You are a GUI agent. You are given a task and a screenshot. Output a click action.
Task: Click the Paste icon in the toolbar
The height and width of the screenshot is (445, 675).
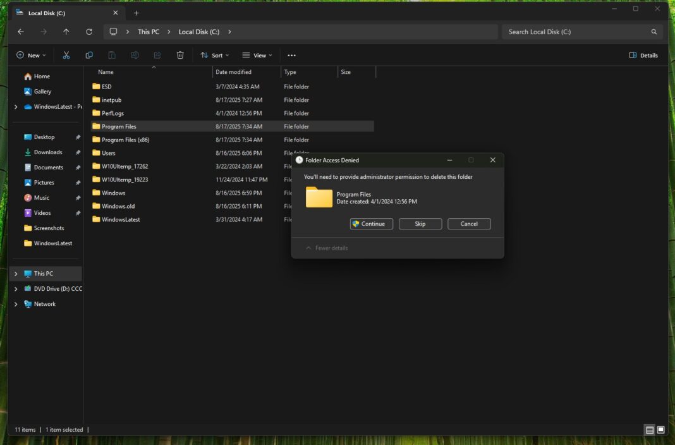click(x=111, y=55)
